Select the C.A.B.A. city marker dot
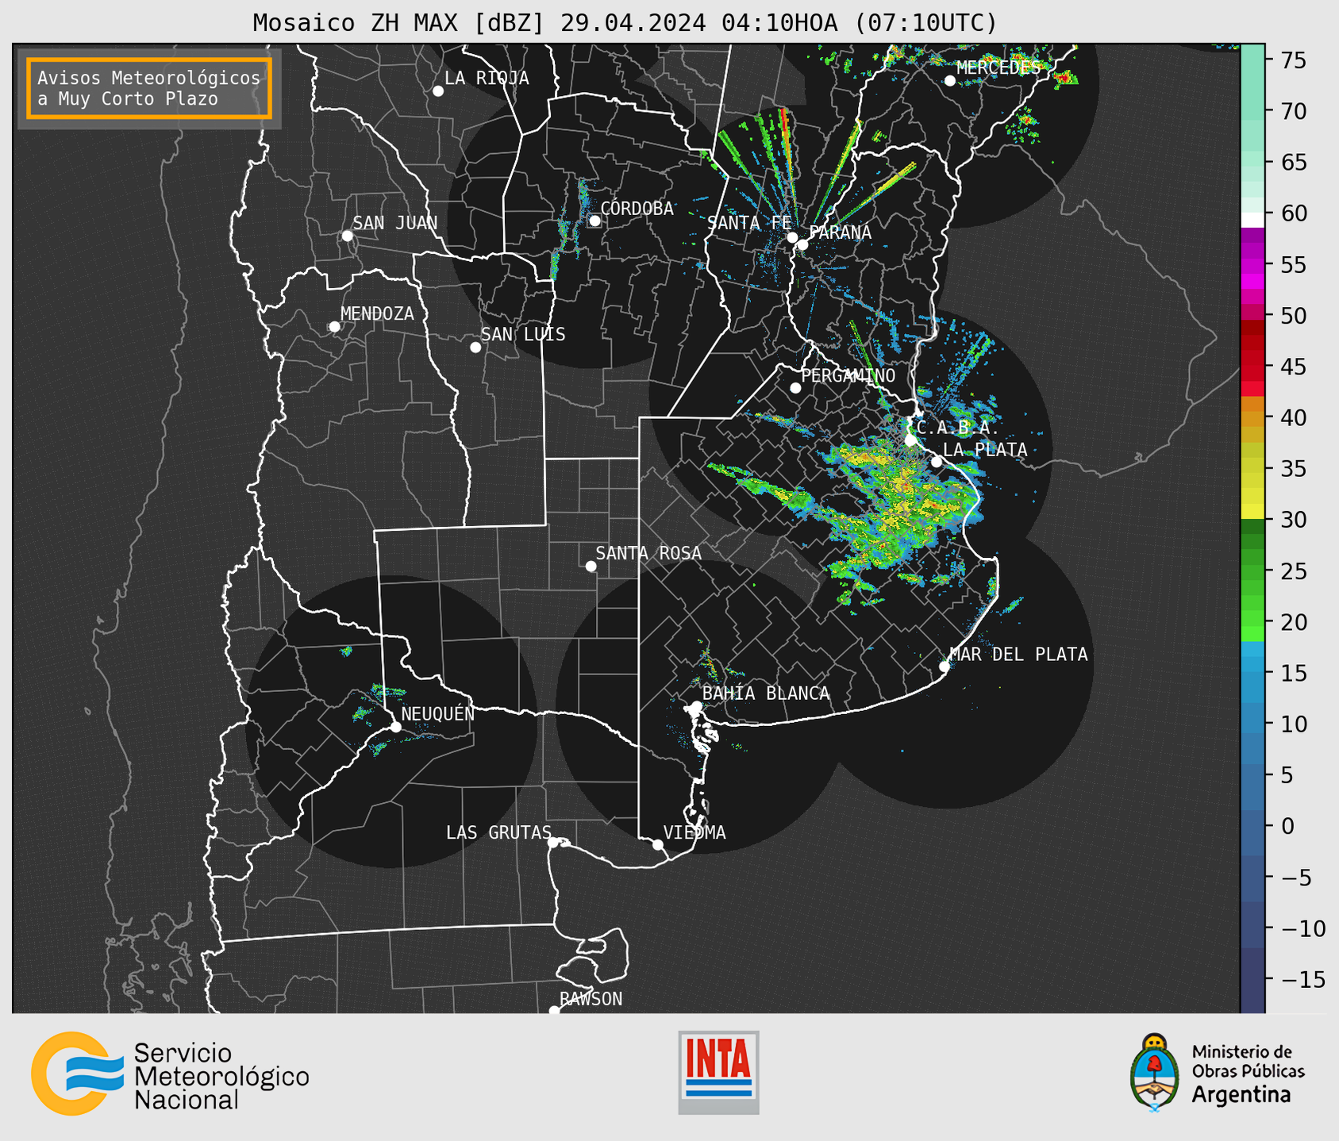The height and width of the screenshot is (1141, 1339). coord(910,440)
